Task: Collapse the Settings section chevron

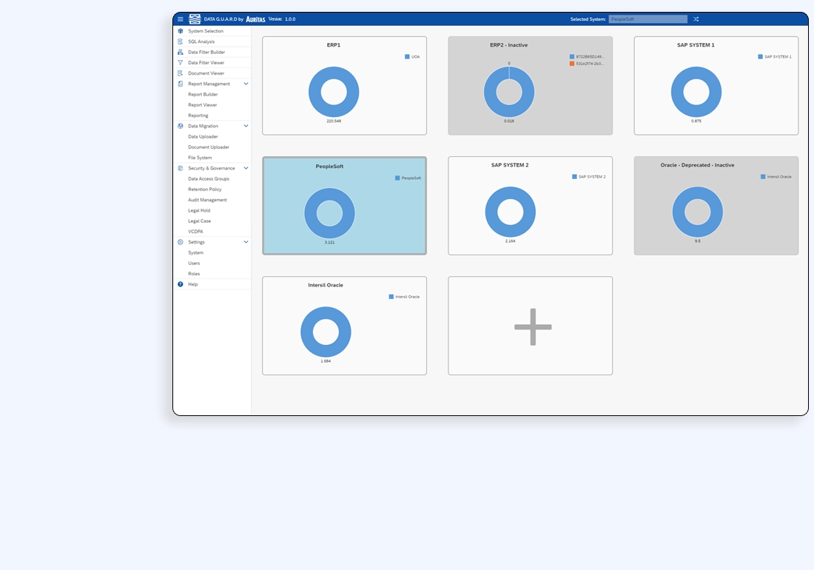Action: 246,242
